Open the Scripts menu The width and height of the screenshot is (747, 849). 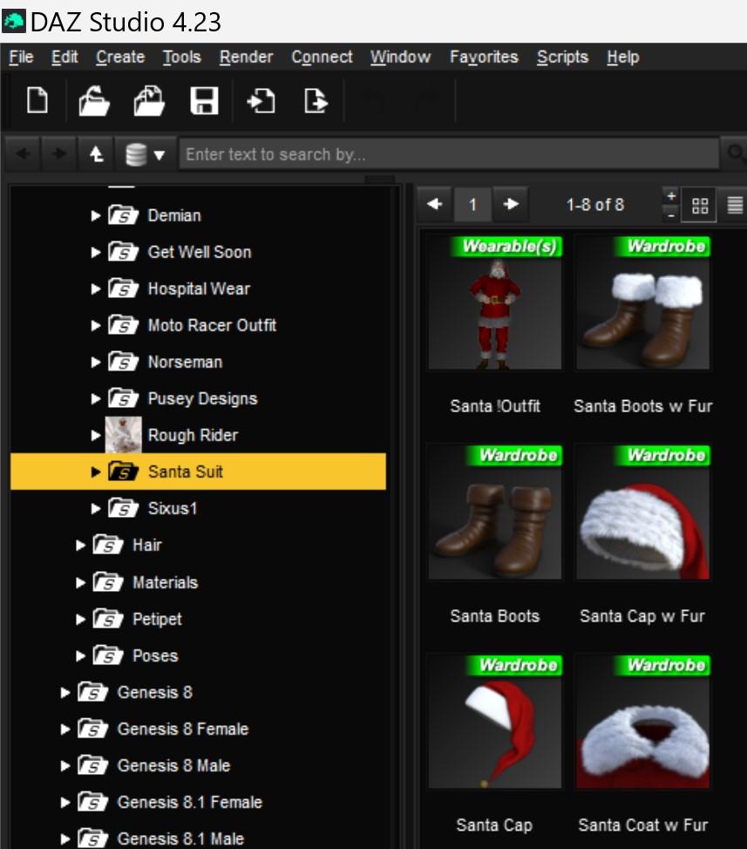point(562,57)
